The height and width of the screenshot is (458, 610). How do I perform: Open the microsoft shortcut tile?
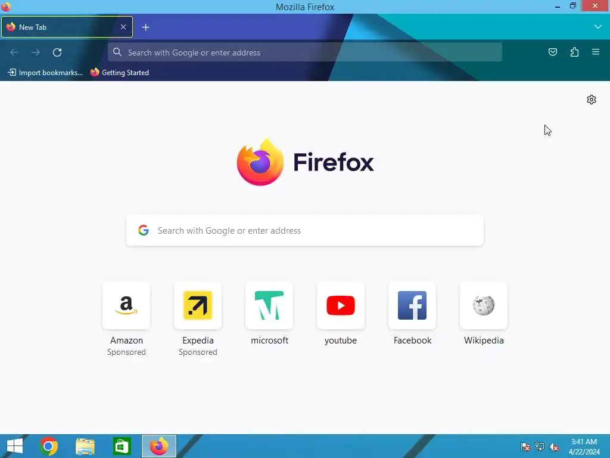pyautogui.click(x=269, y=305)
